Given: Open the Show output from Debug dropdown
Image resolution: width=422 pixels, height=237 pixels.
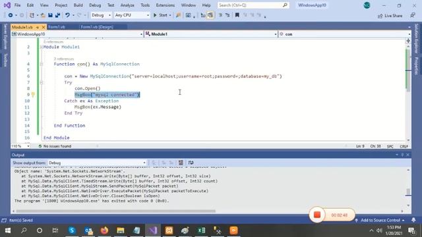Looking at the screenshot, I should coord(97,163).
